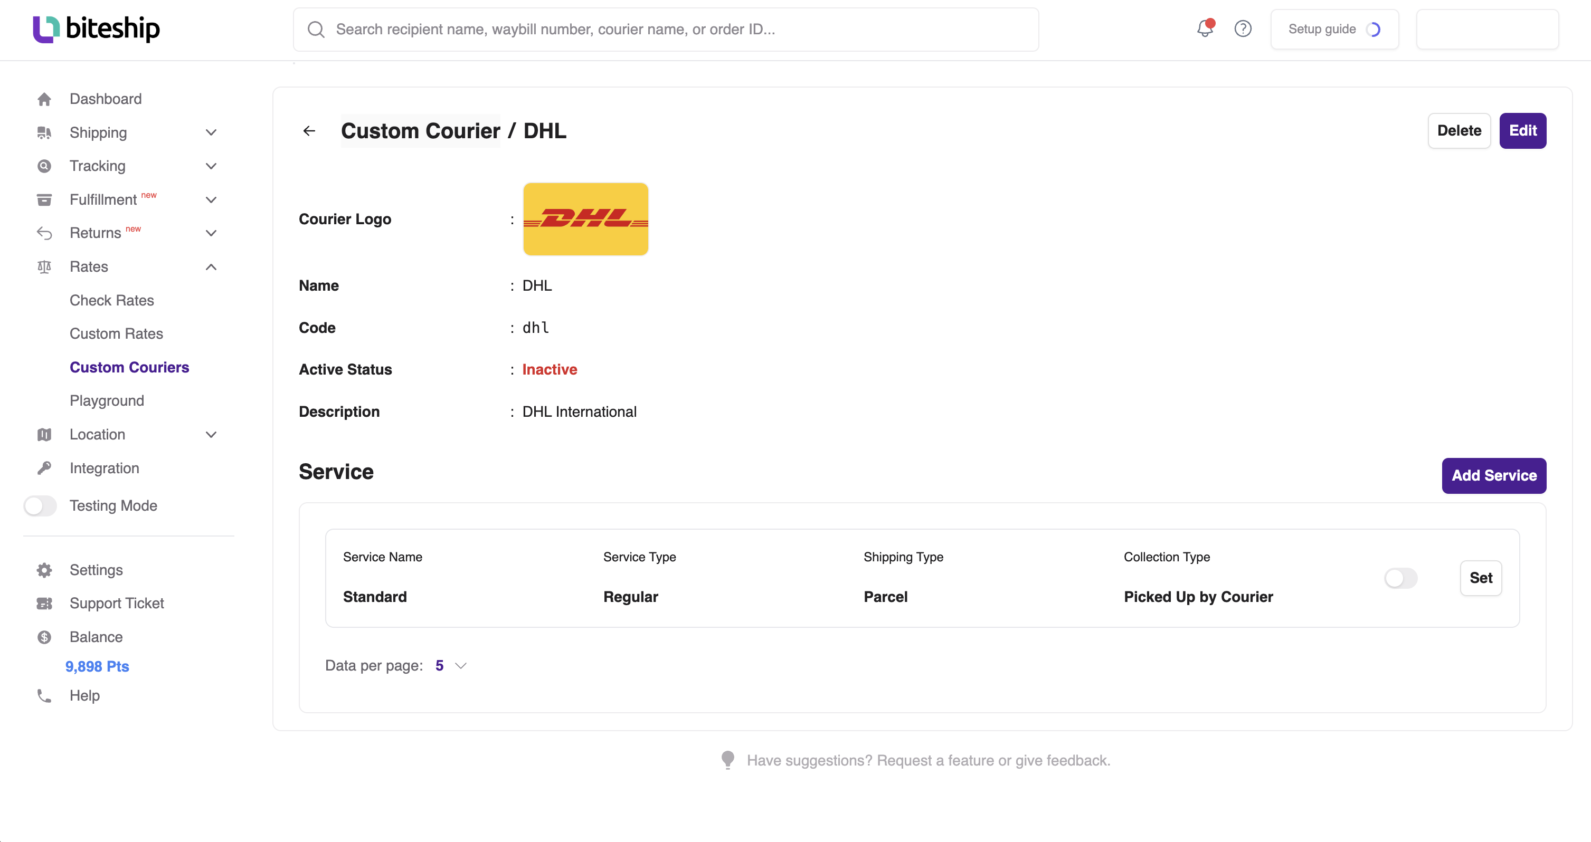Toggle Testing Mode switch
Screen dimensions: 1591x842
(x=40, y=506)
